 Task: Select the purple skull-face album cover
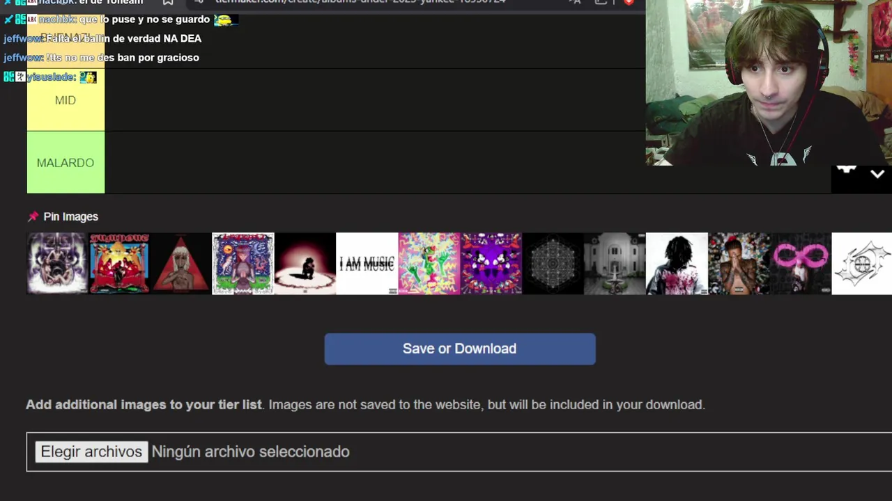[x=57, y=264]
